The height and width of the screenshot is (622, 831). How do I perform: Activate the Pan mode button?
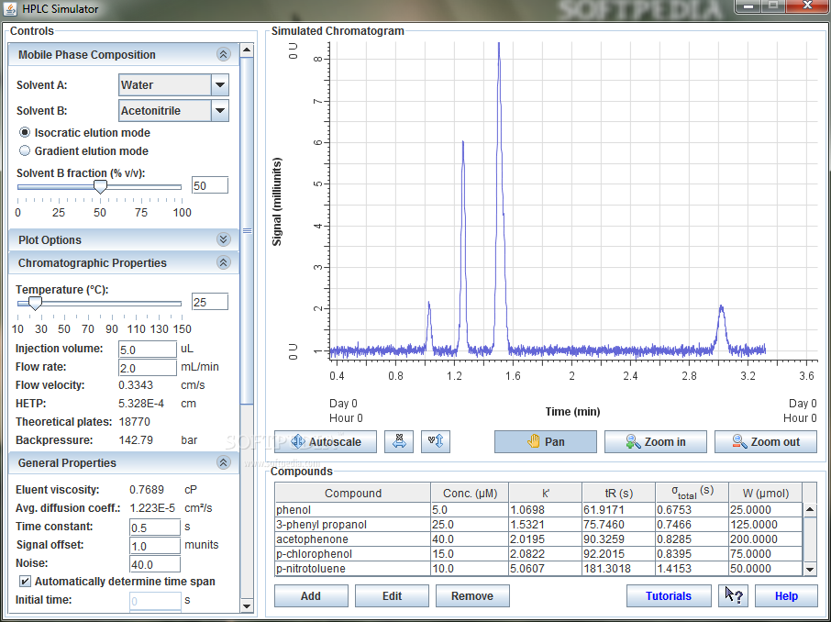click(546, 441)
